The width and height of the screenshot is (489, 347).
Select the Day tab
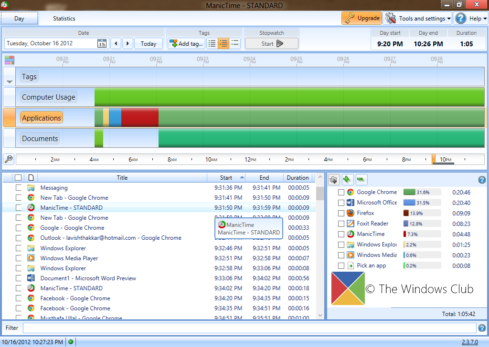click(19, 18)
